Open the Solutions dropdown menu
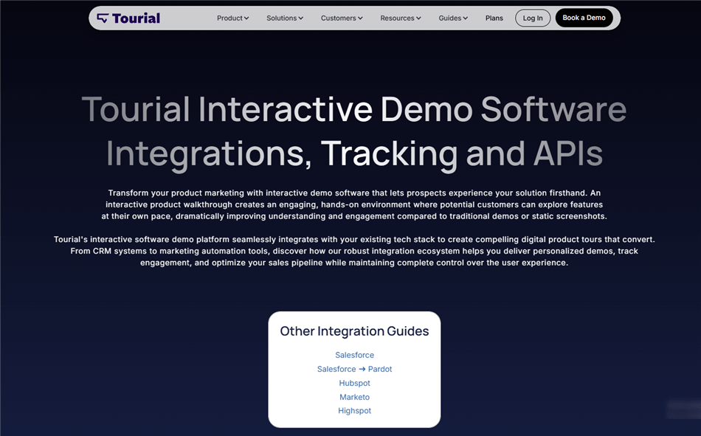Image resolution: width=701 pixels, height=436 pixels. click(x=285, y=18)
